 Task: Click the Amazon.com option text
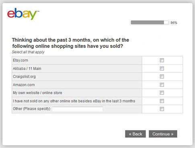point(24,85)
